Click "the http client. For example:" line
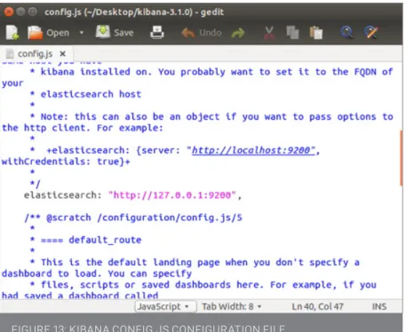406x332 pixels. pyautogui.click(x=83, y=128)
